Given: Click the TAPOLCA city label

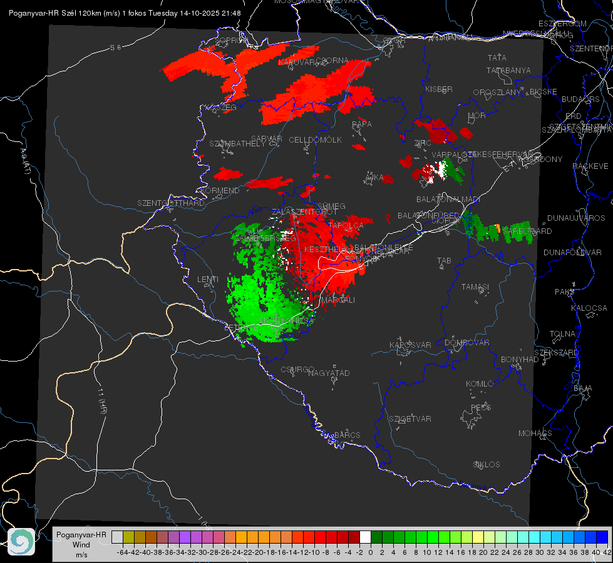Looking at the screenshot, I should pos(346,225).
